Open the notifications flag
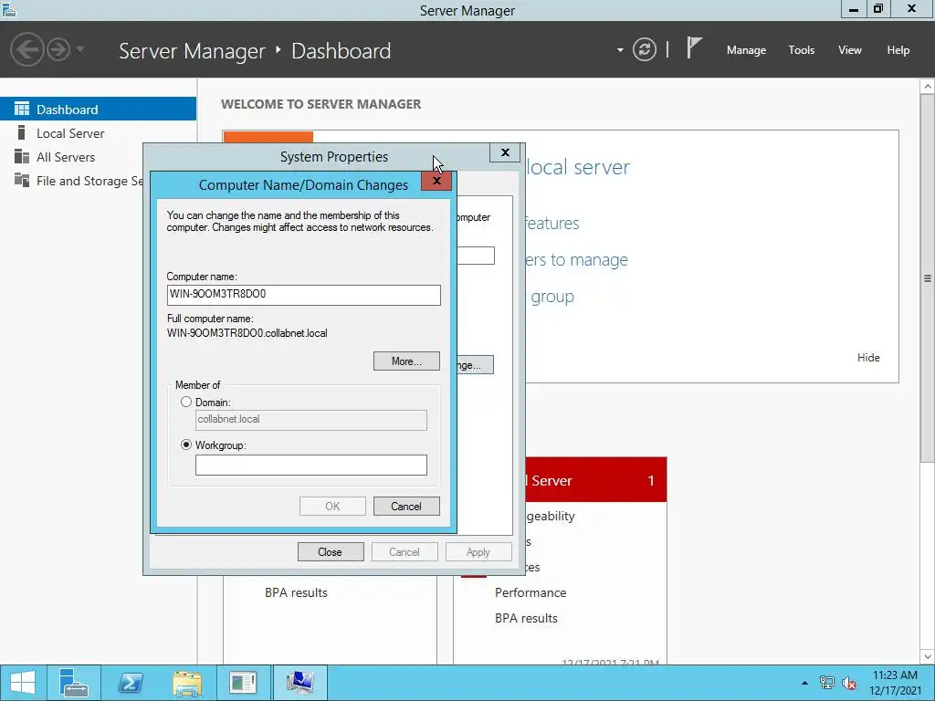Image resolution: width=935 pixels, height=701 pixels. (694, 47)
